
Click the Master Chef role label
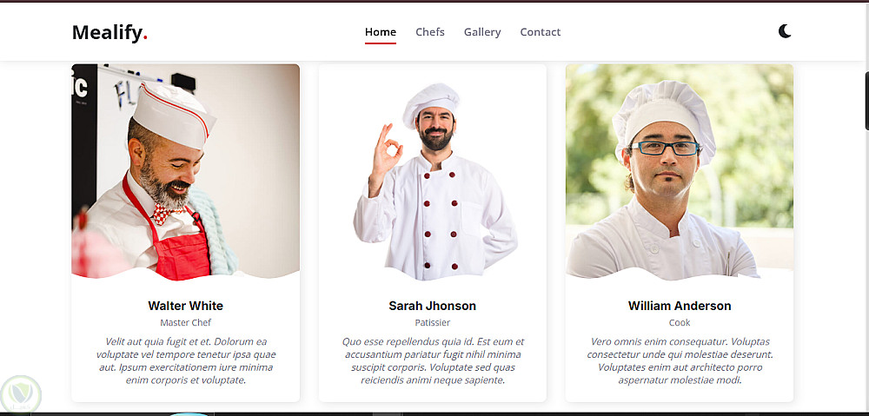pos(186,322)
